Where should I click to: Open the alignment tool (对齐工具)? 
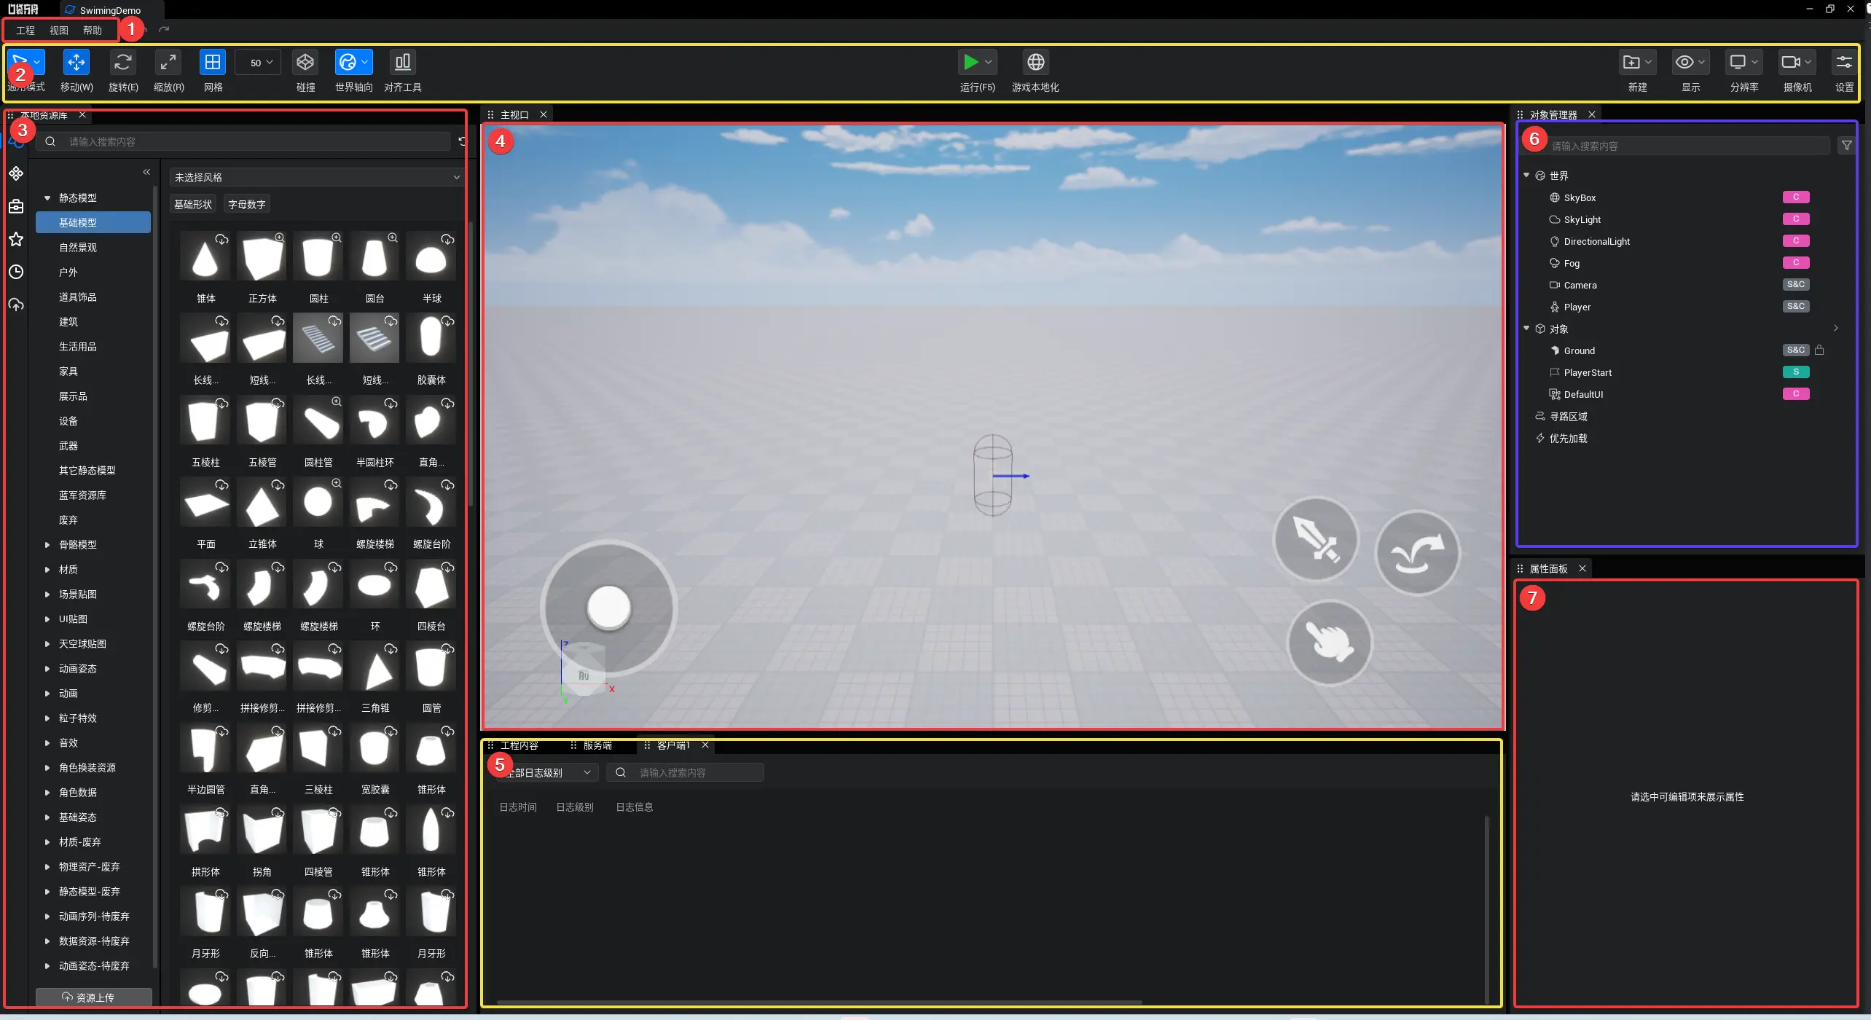[402, 63]
